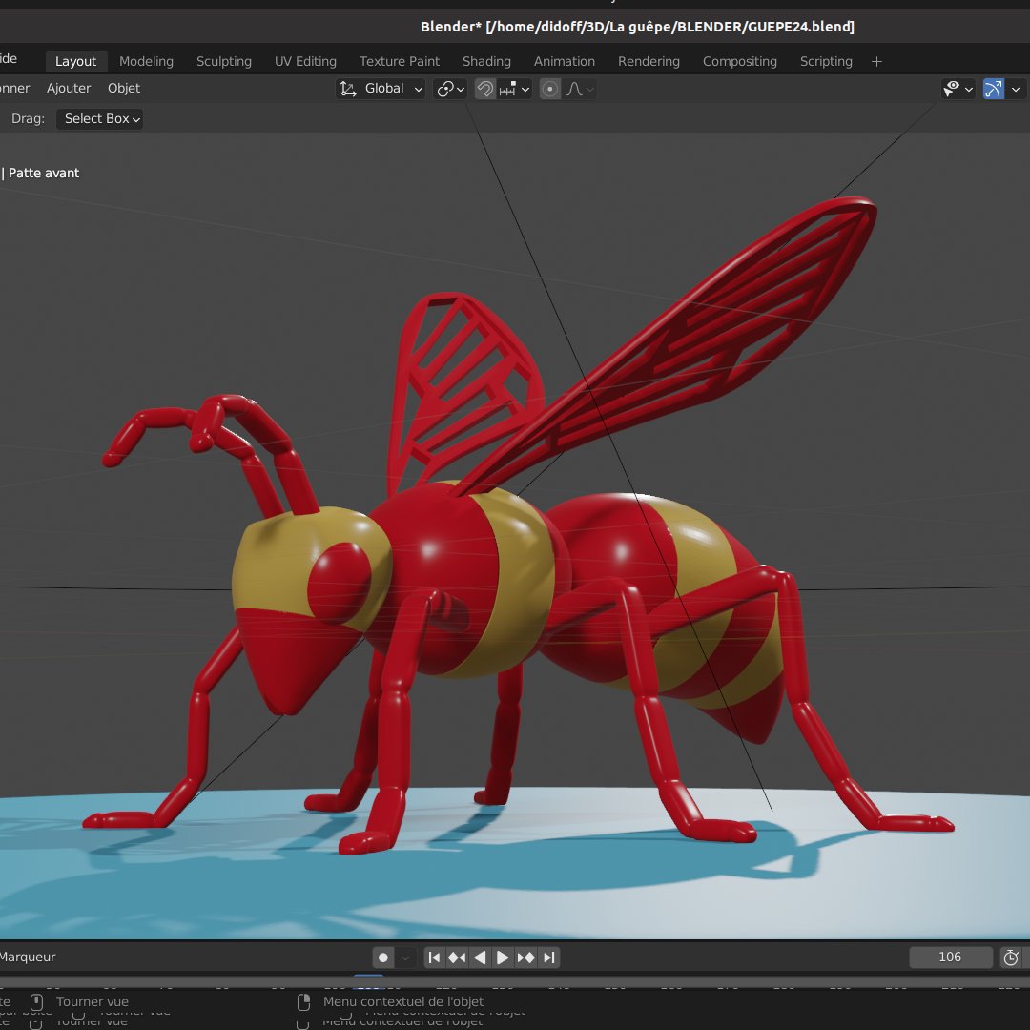Play the animation forward
Screen dimensions: 1030x1030
click(503, 958)
